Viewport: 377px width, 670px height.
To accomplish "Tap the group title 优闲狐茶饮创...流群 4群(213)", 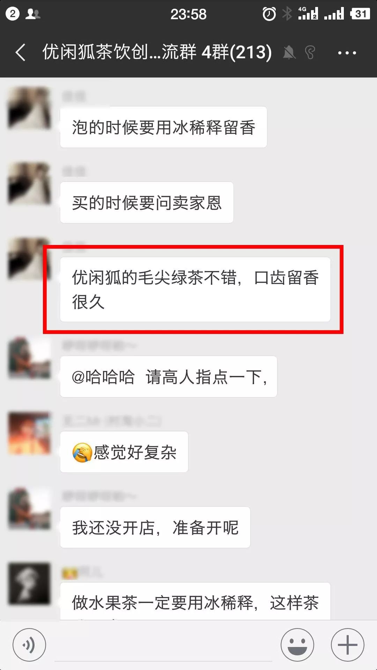I will tap(157, 52).
